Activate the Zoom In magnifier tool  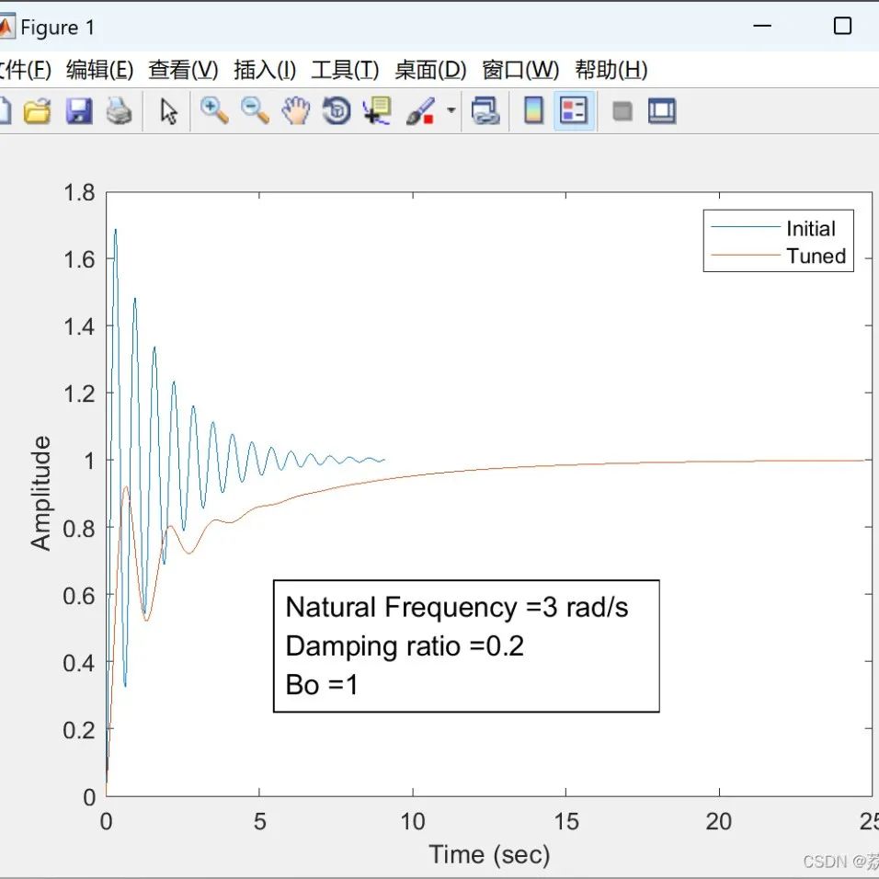(x=214, y=110)
